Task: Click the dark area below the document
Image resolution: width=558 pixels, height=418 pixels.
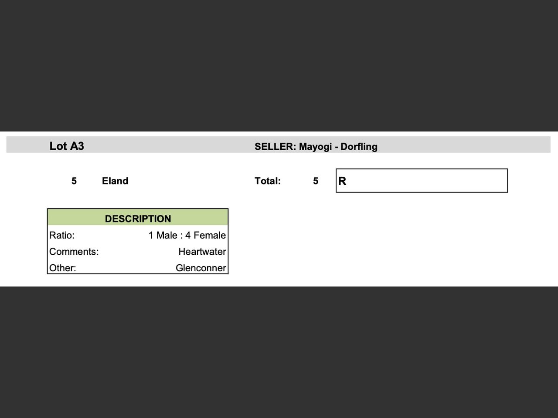Action: tap(279, 353)
